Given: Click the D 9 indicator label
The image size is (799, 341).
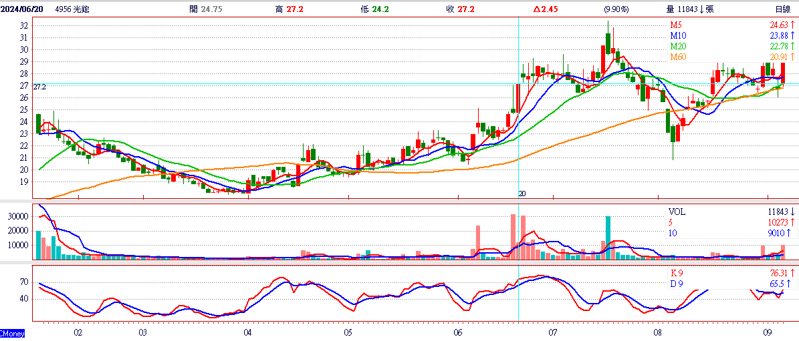Looking at the screenshot, I should (x=677, y=283).
